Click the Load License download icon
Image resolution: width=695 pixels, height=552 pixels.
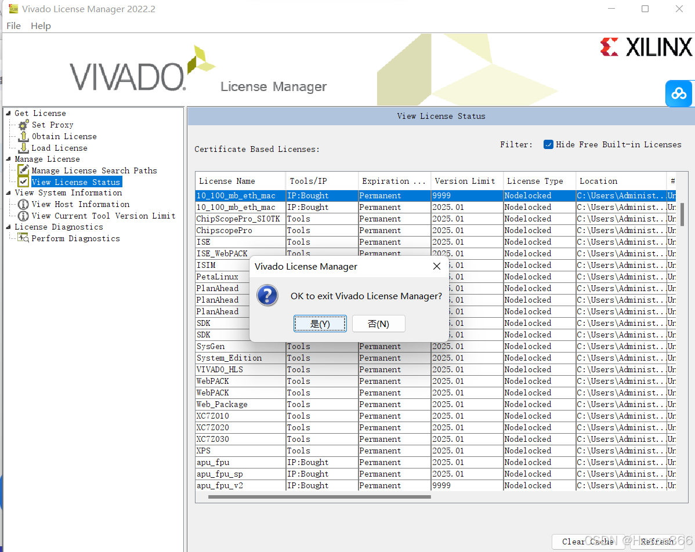(x=23, y=148)
